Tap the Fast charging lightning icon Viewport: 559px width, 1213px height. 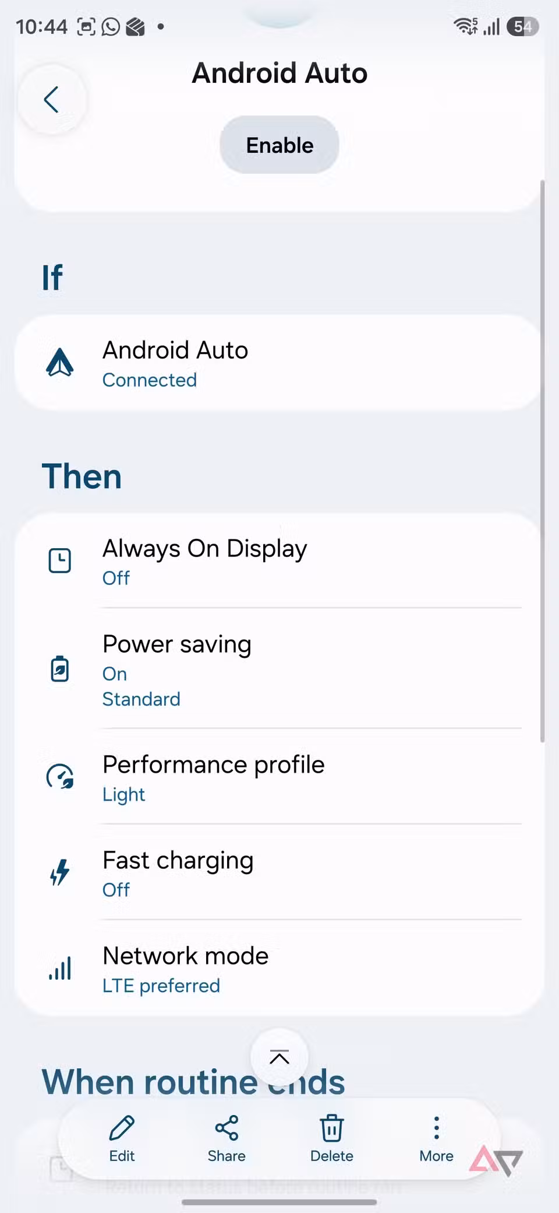pyautogui.click(x=60, y=872)
